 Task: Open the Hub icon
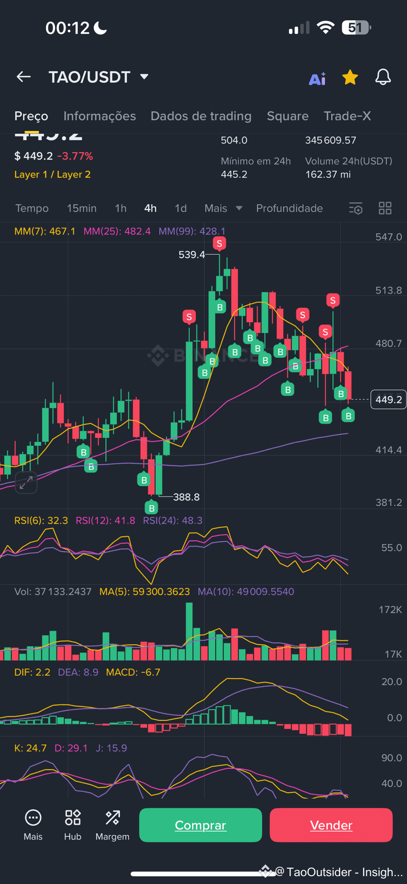point(73,825)
